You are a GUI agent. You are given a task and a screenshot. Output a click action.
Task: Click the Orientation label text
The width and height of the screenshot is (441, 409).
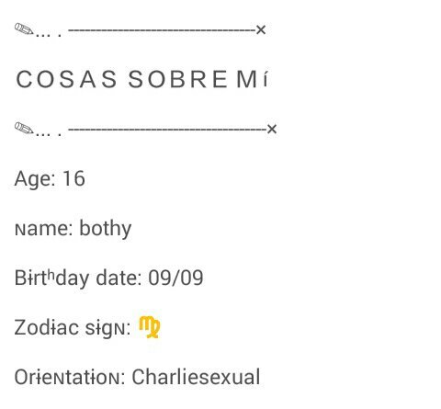tap(70, 377)
